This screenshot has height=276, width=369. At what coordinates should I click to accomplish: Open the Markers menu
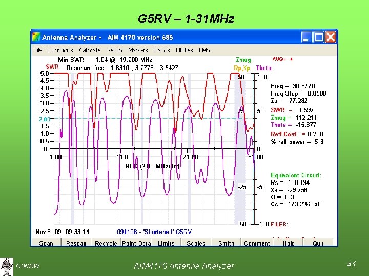[138, 50]
